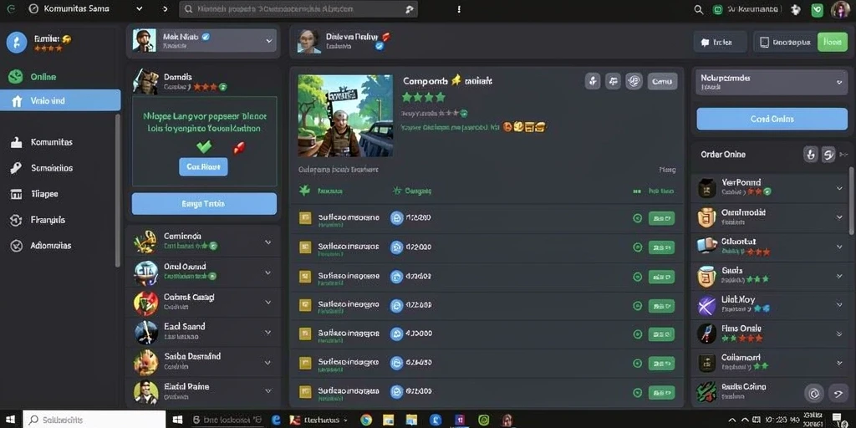This screenshot has width=856, height=428.
Task: Open the Komunitas Sama dropdown arrow
Action: (x=140, y=9)
